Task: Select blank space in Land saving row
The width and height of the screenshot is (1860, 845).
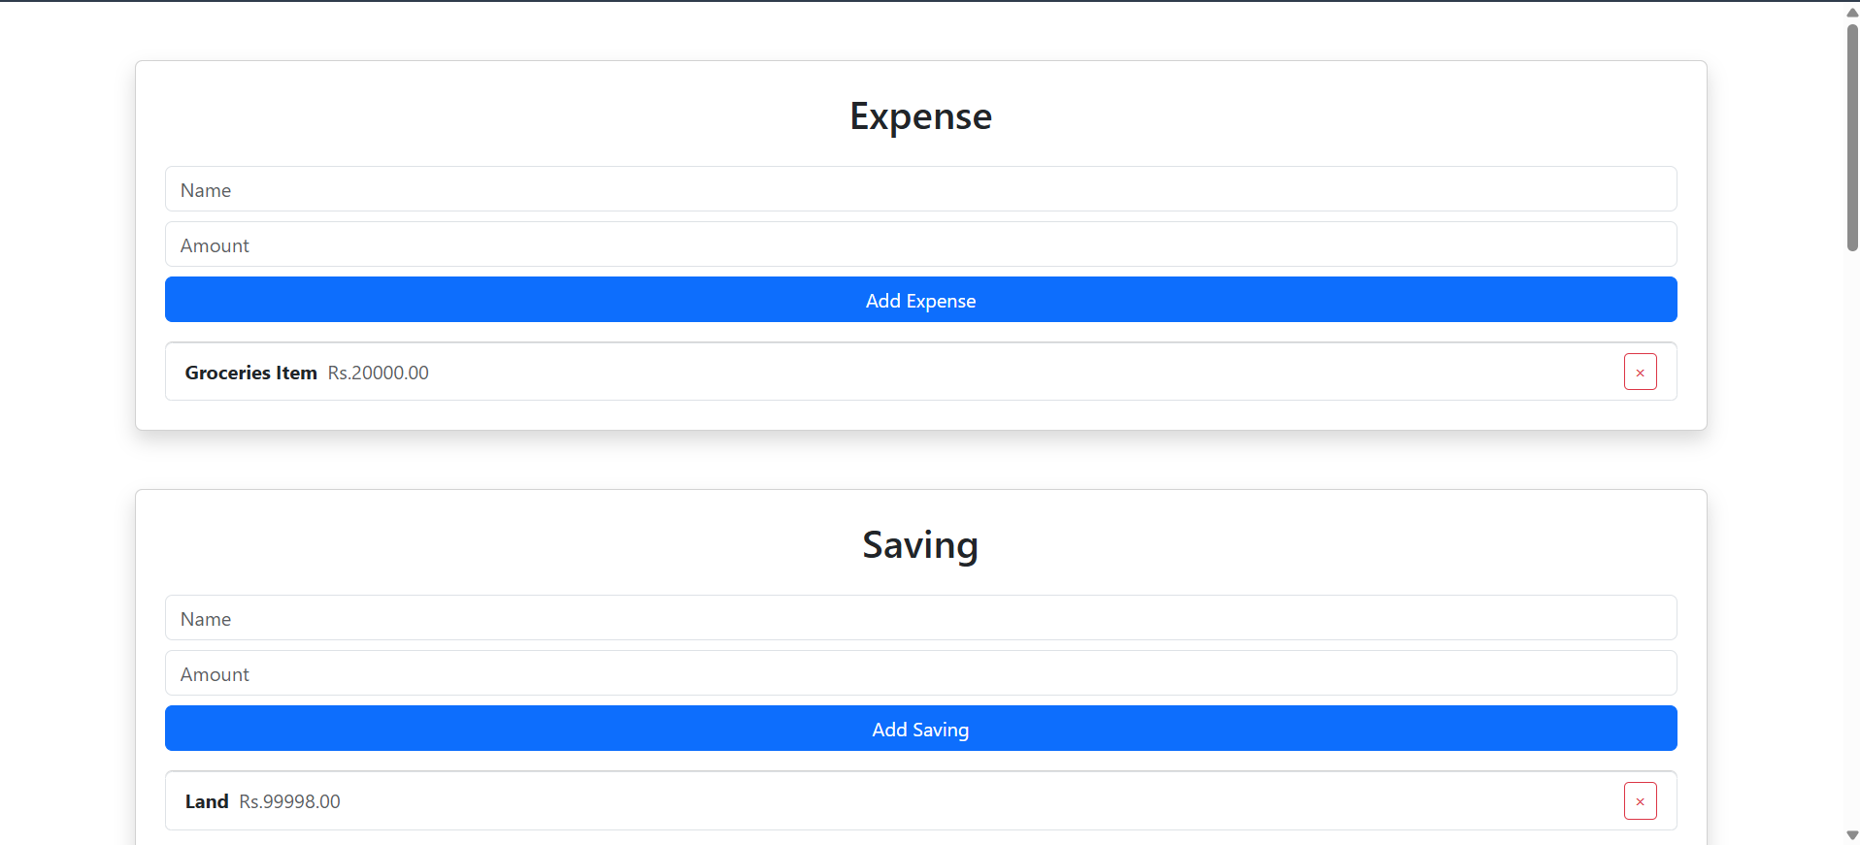Action: (x=971, y=801)
